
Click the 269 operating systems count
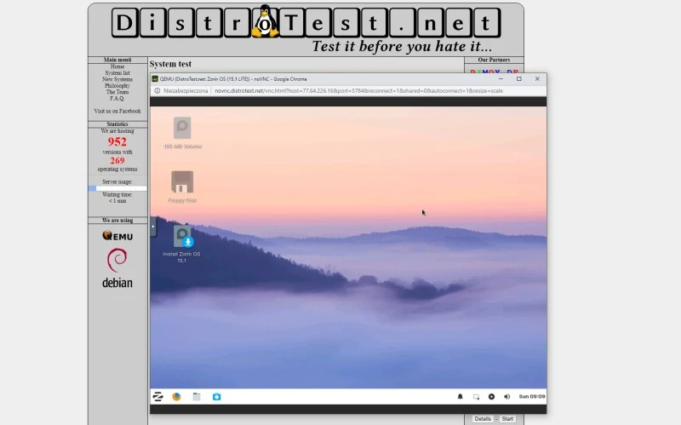[117, 160]
